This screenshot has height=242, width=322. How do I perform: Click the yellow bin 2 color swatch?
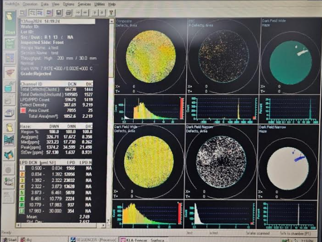click(21, 174)
